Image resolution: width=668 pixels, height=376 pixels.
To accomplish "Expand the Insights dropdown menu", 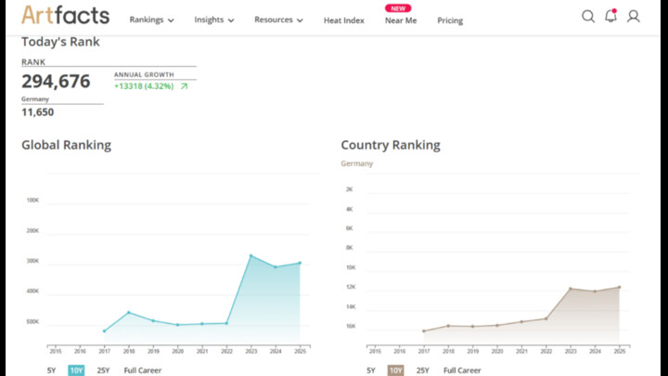I will [214, 20].
